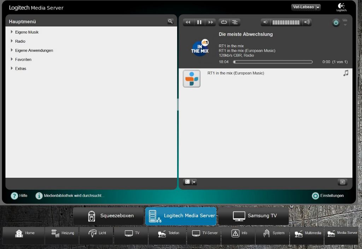
Task: Expand the Radio menu entry
Action: click(x=12, y=41)
